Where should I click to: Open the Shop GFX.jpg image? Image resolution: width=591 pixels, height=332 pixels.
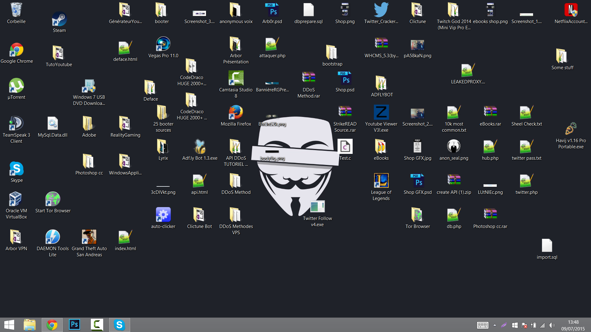(x=418, y=150)
